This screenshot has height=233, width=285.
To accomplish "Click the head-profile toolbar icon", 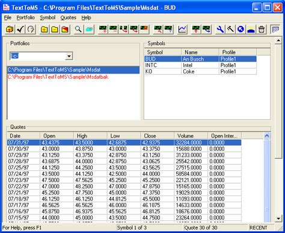I will tap(31, 30).
